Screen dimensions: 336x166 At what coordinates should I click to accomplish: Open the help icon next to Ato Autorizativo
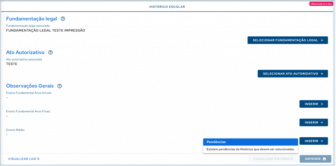pyautogui.click(x=51, y=52)
